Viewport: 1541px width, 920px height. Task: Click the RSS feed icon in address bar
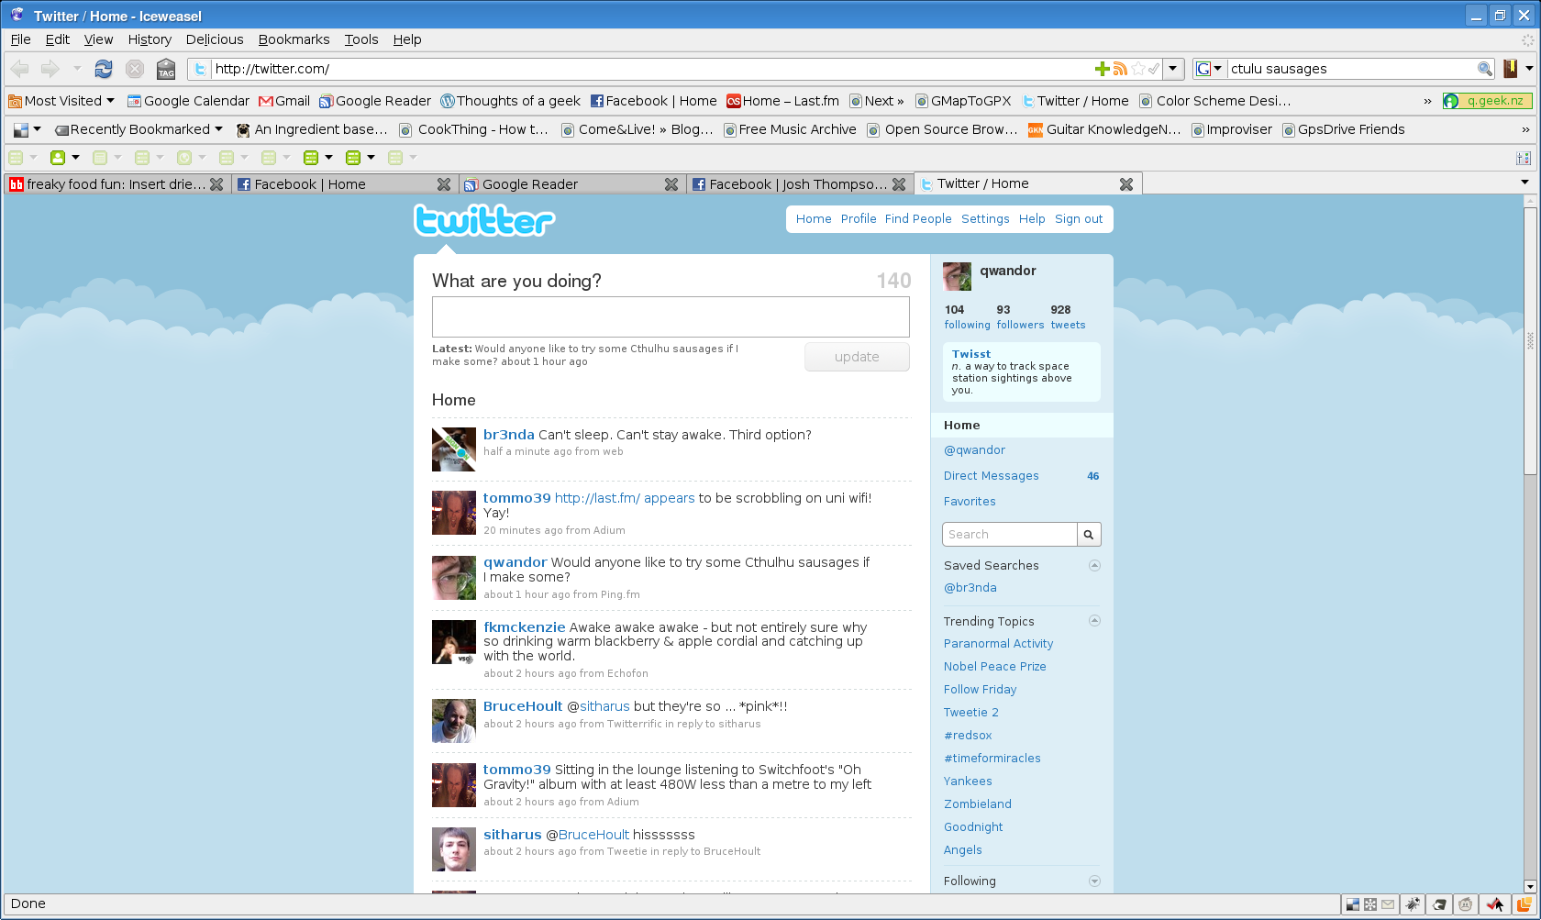[1120, 69]
